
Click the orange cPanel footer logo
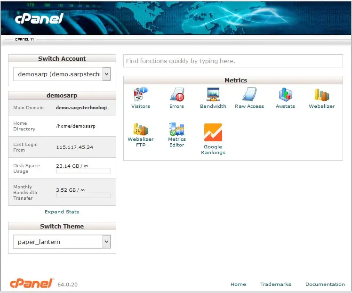(31, 283)
